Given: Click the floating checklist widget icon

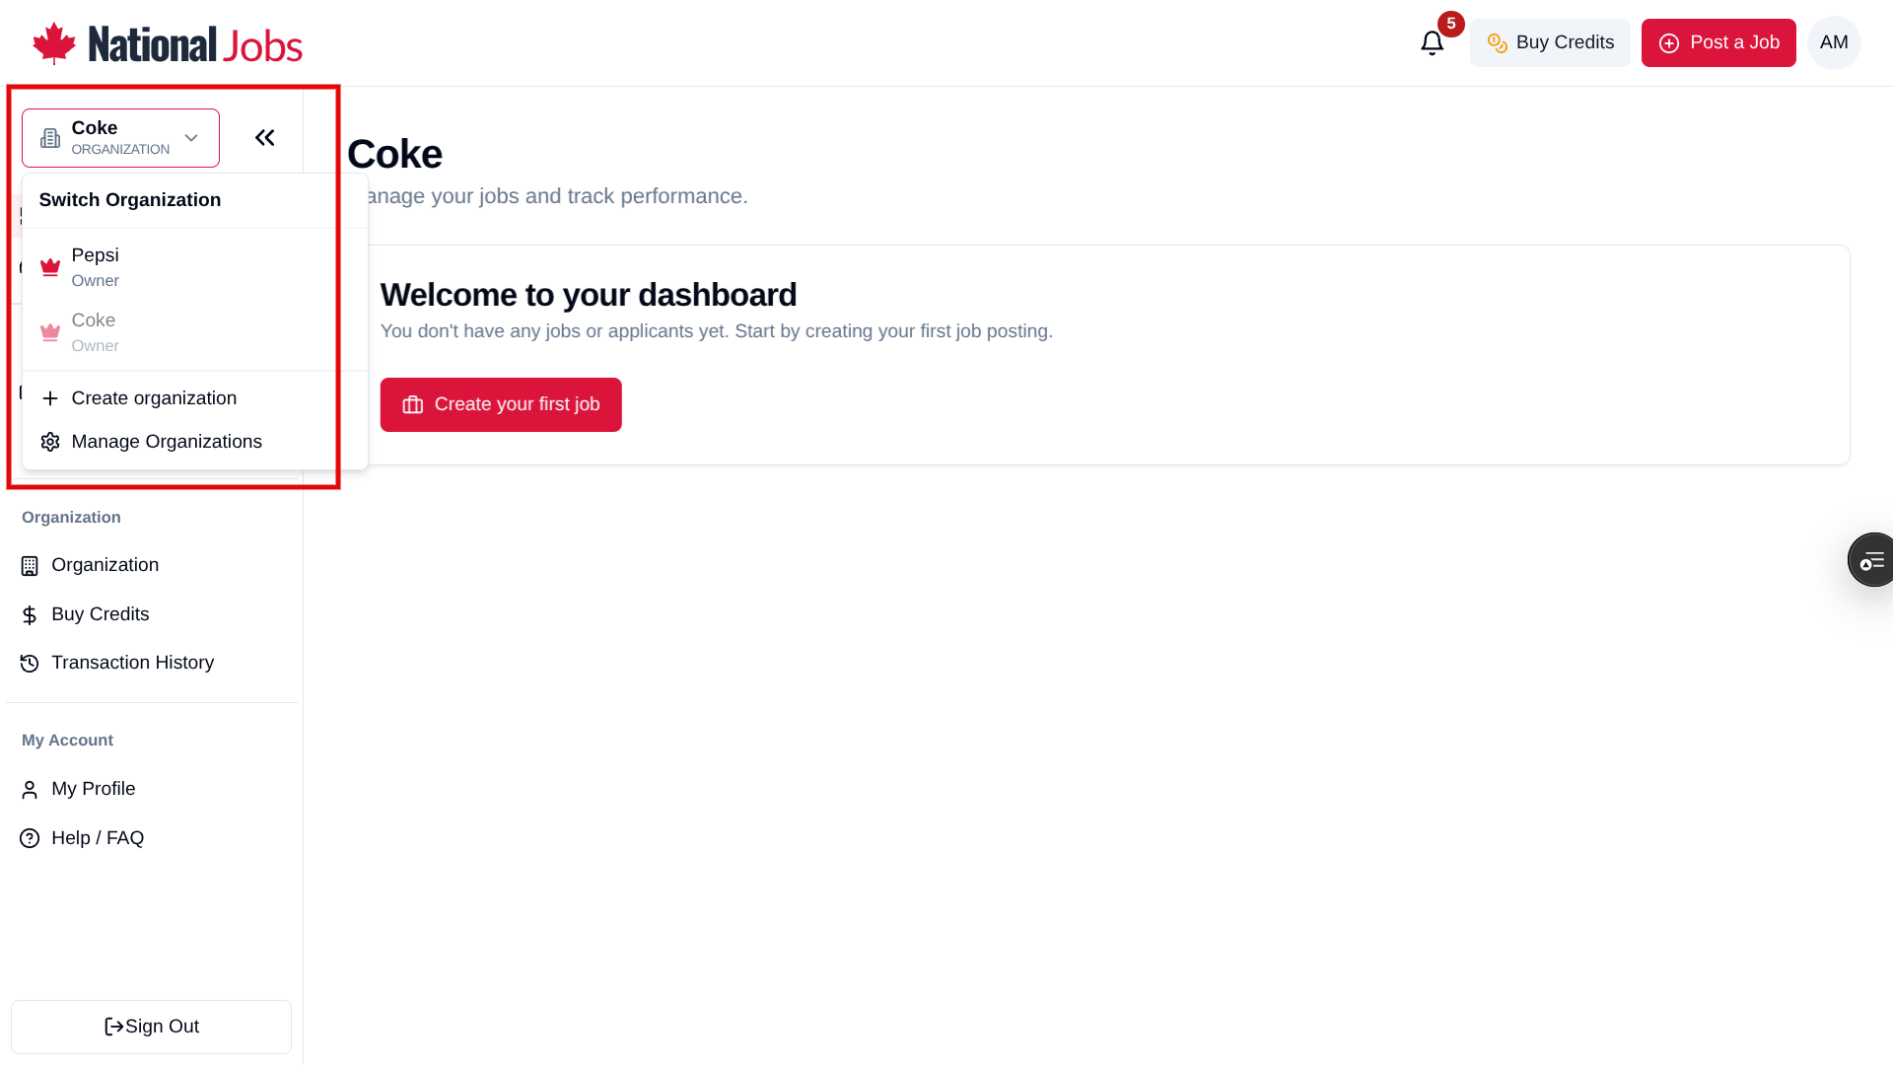Looking at the screenshot, I should [1871, 560].
